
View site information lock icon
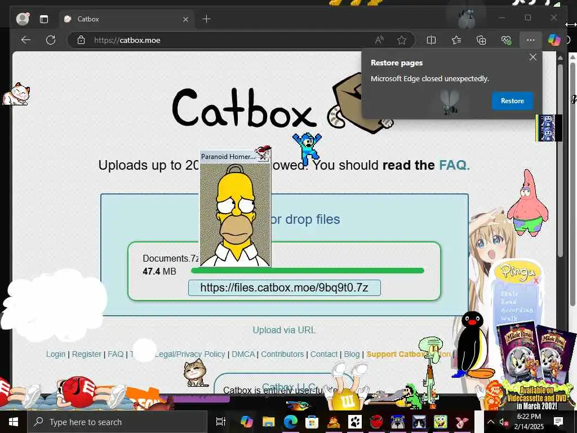point(81,40)
